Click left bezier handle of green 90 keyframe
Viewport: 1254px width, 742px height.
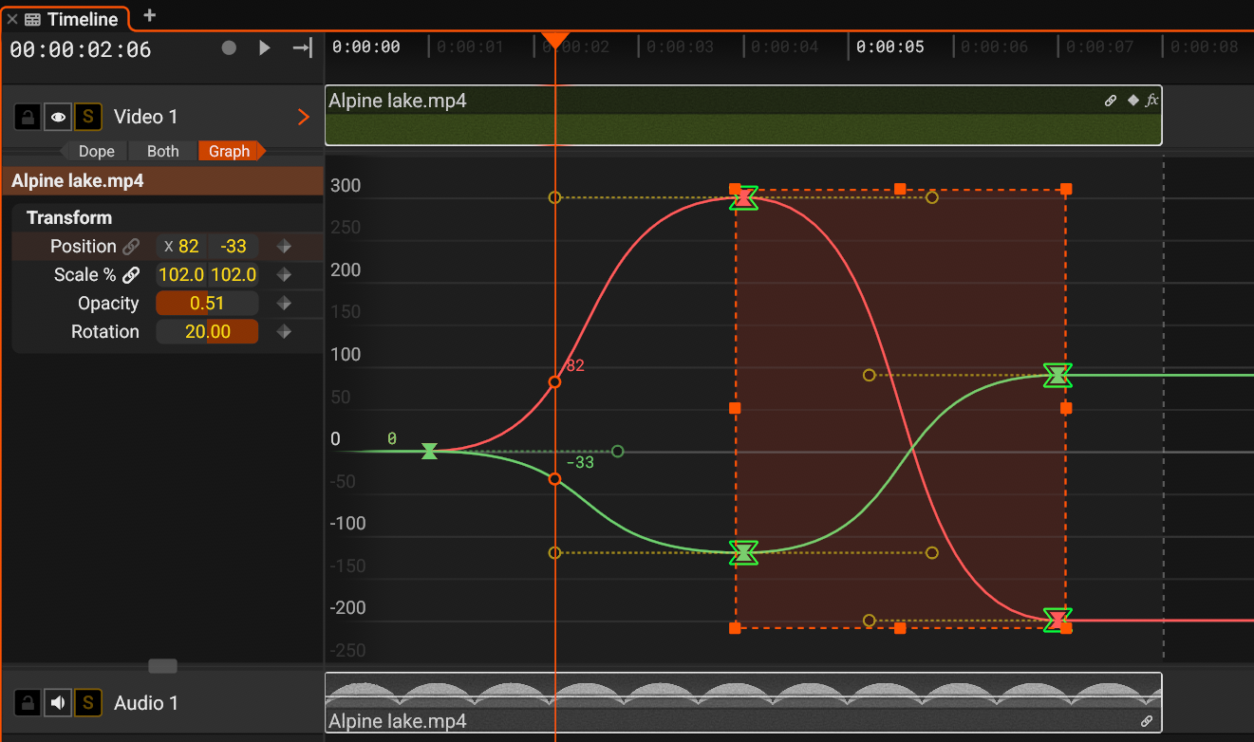pos(869,376)
